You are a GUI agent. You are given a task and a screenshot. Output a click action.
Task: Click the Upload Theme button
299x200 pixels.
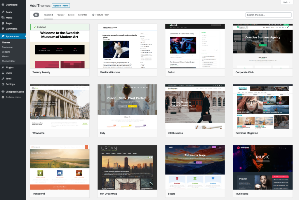click(x=61, y=6)
